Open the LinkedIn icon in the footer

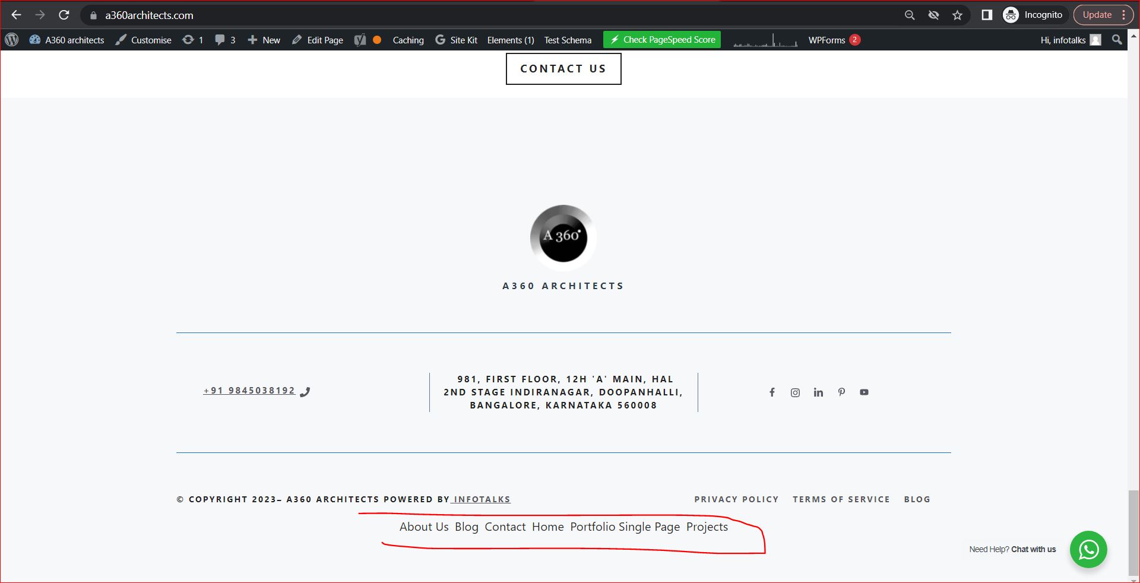coord(818,392)
